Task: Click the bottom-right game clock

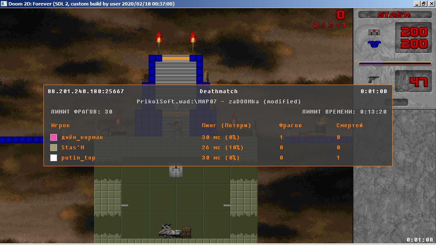Action: coord(419,239)
